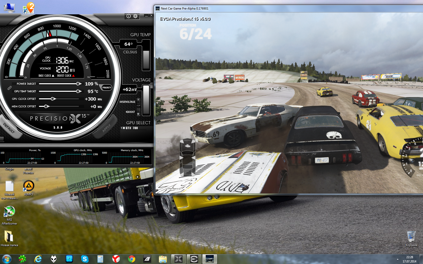This screenshot has height=264, width=423.
Task: Switch to Next Car Game taskbar button
Action: 210,259
